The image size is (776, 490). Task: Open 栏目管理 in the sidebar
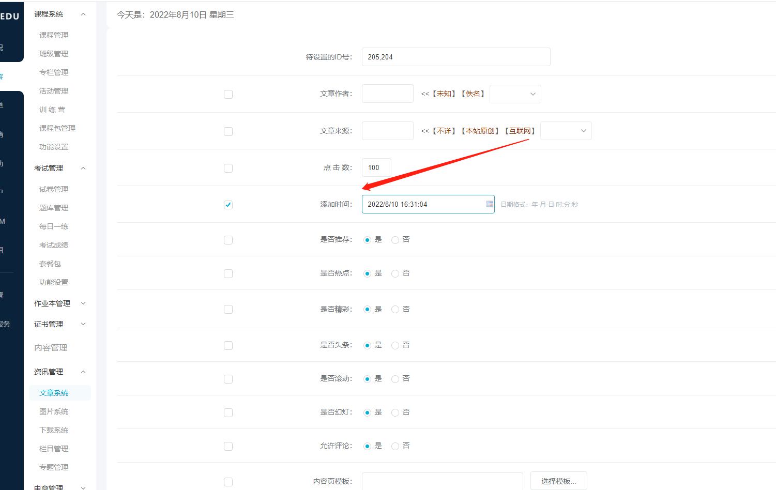[x=53, y=448]
